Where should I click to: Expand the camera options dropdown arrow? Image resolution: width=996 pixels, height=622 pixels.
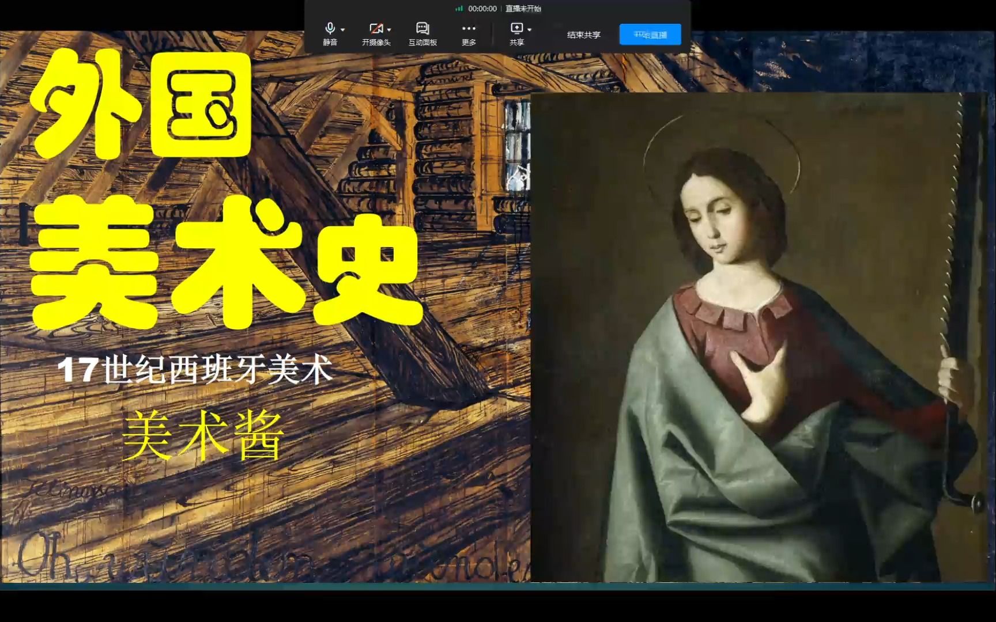coord(390,29)
